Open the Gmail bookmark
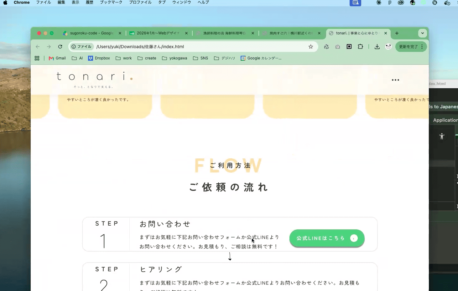The height and width of the screenshot is (291, 458). (x=57, y=58)
